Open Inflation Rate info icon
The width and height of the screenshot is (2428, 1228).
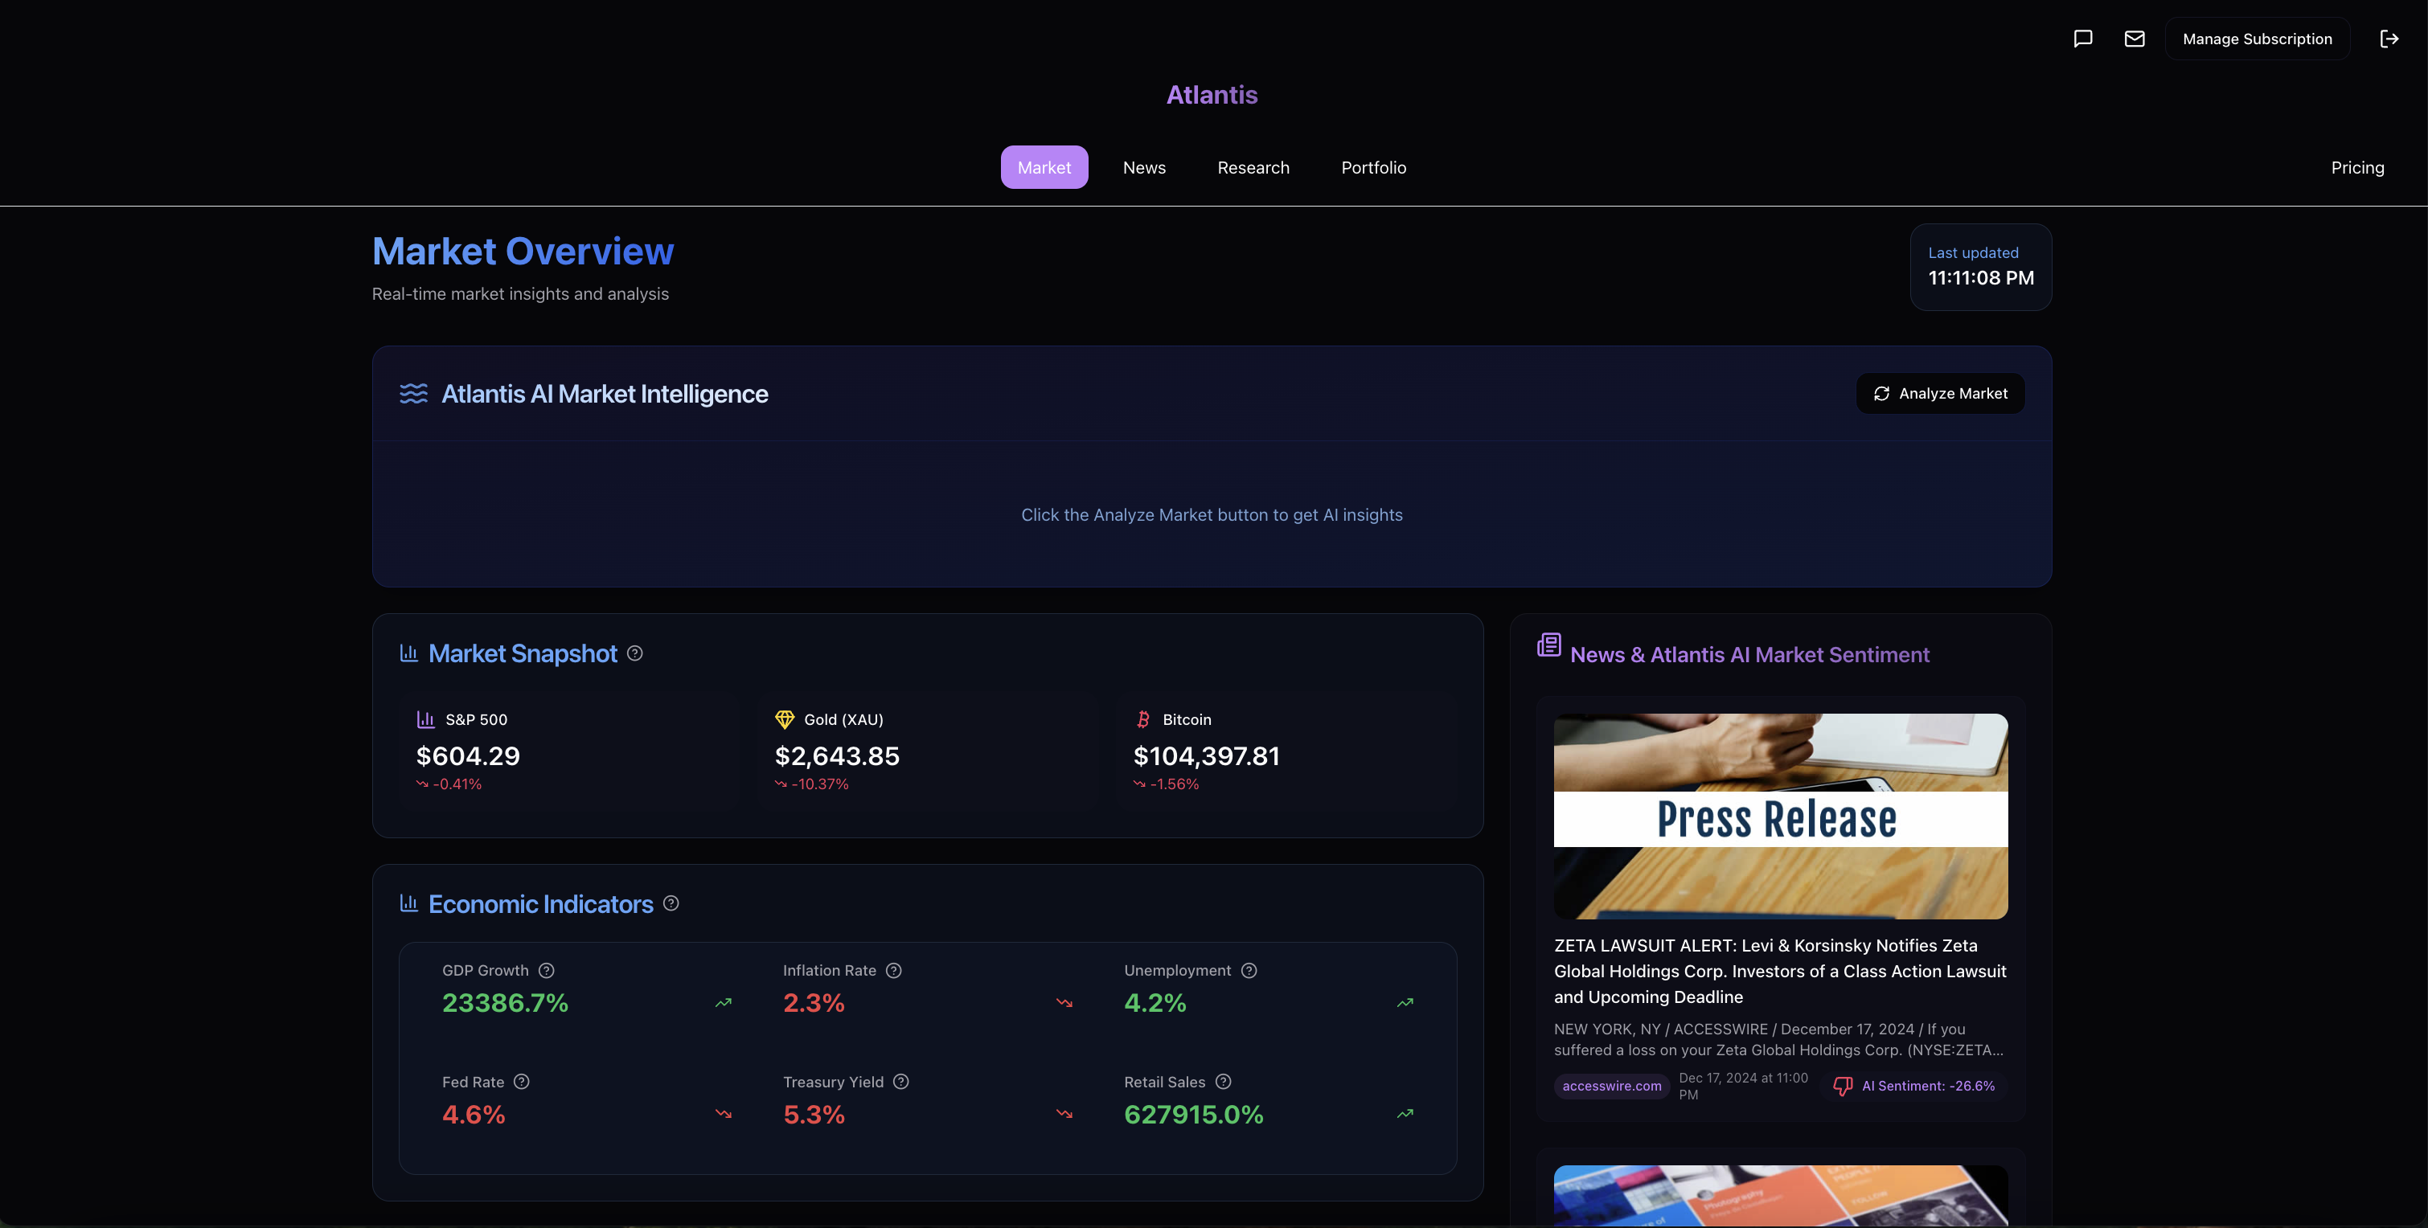coord(895,971)
